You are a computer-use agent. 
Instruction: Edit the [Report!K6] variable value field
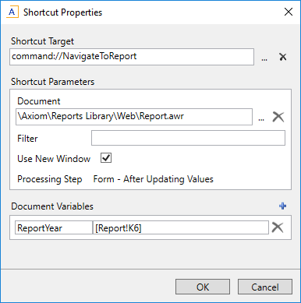[x=181, y=227]
